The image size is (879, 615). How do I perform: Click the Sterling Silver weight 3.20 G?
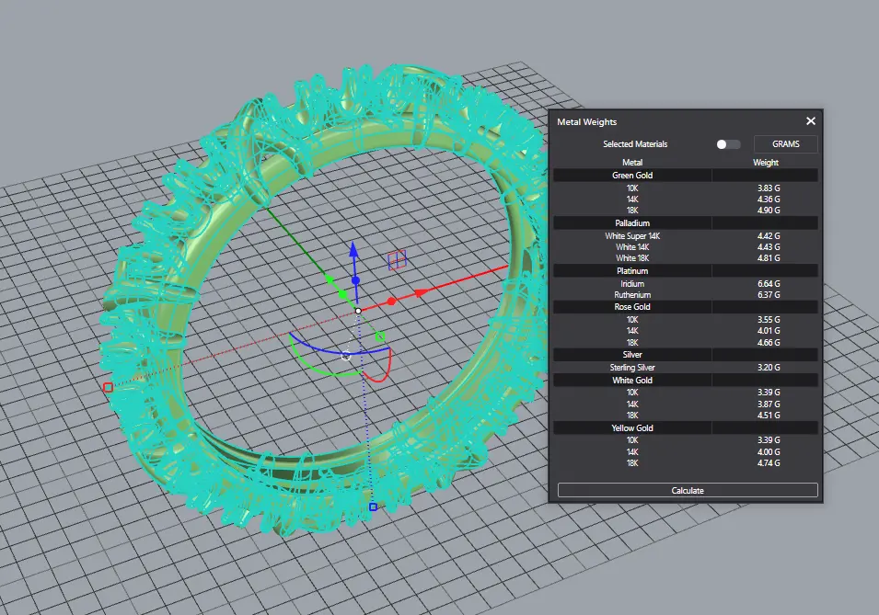coord(769,368)
